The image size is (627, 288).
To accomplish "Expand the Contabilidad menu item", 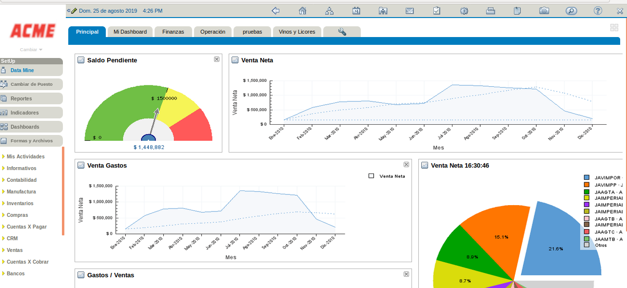I will click(21, 180).
